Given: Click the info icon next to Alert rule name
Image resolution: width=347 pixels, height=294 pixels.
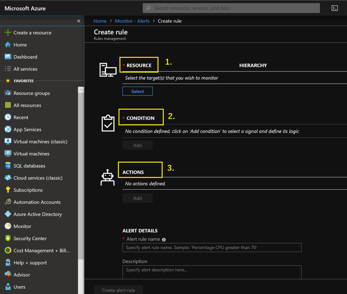Looking at the screenshot, I should (x=164, y=240).
